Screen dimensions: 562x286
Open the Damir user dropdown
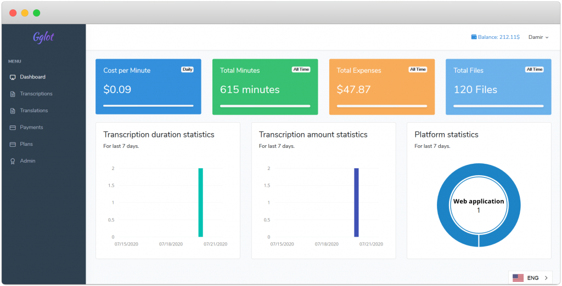click(x=538, y=37)
